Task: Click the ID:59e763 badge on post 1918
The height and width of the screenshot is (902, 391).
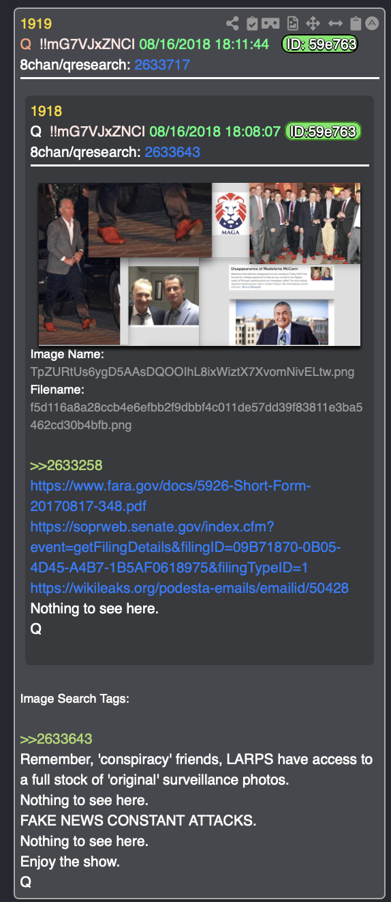Action: click(x=323, y=131)
